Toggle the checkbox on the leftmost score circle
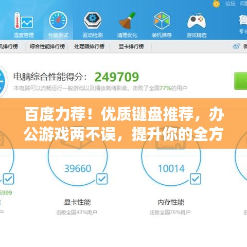Image resolution: width=247 pixels, height=247 pixels. [9, 179]
